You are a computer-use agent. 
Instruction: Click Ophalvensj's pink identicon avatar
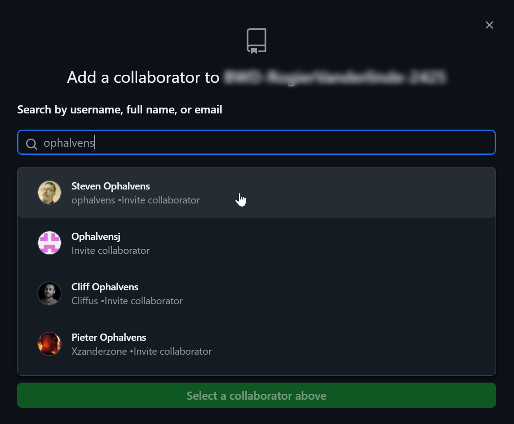50,243
